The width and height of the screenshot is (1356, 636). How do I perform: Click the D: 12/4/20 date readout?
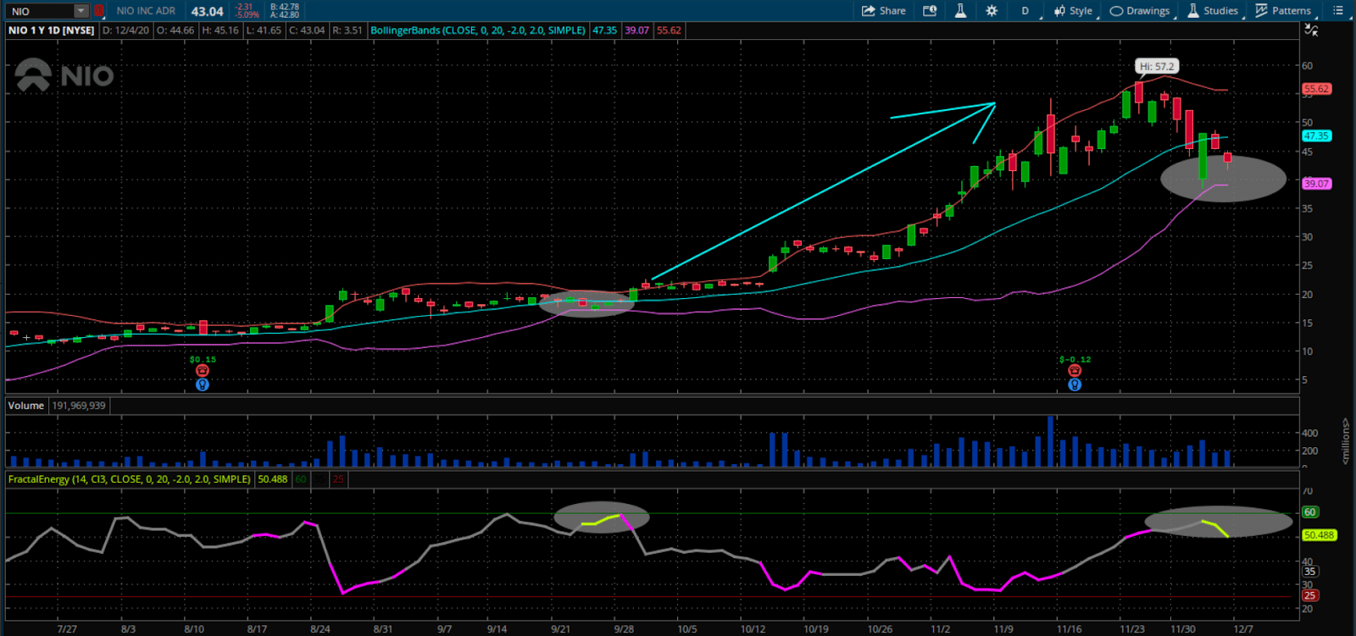click(125, 30)
